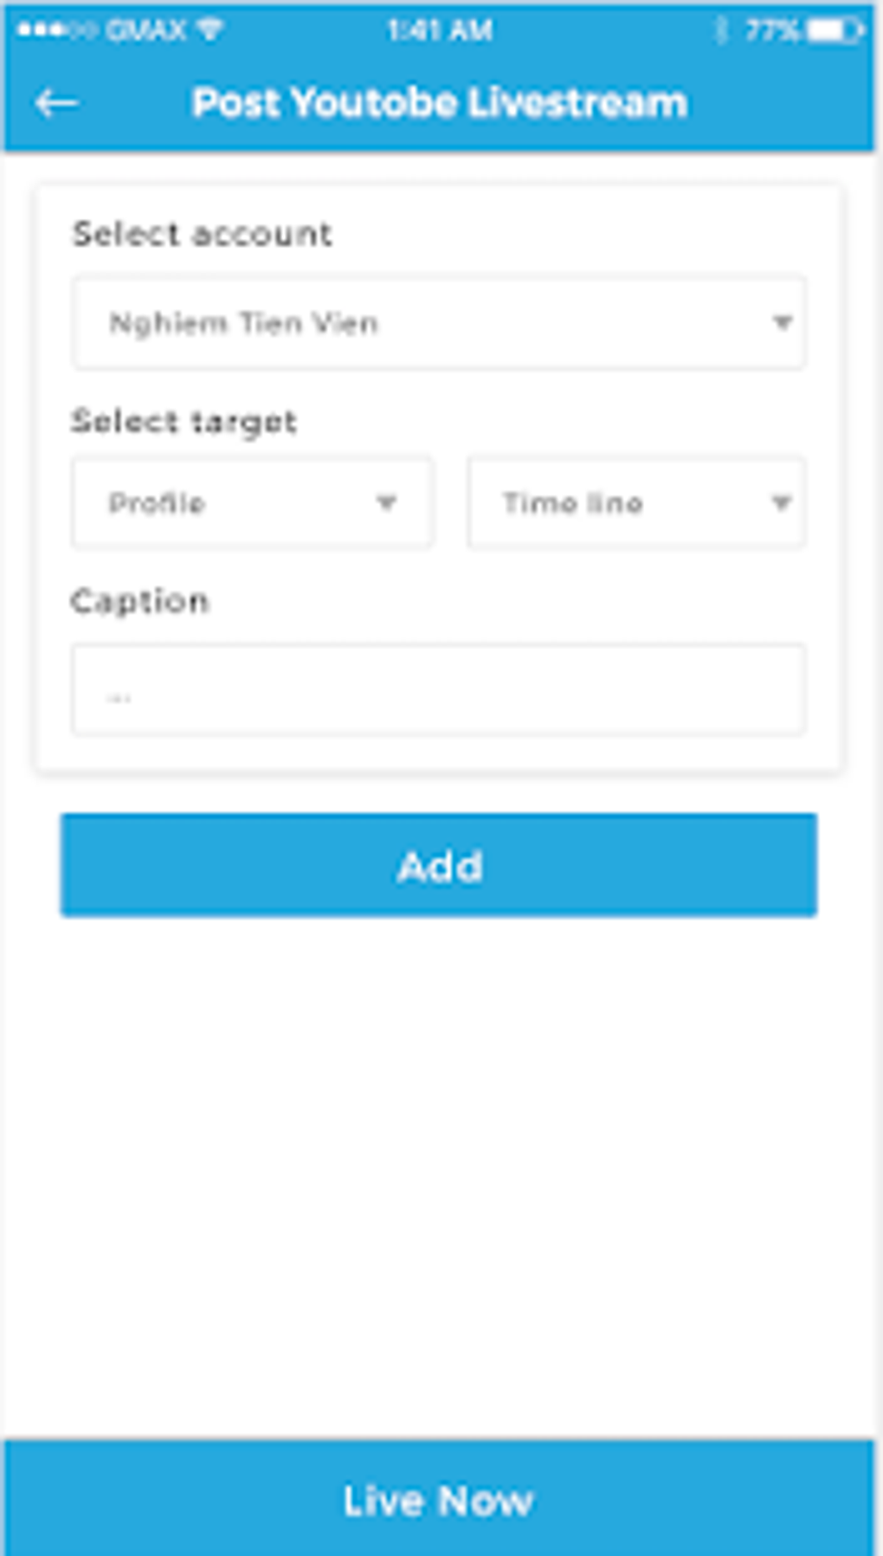Expand the Time line dropdown chevron arrow

[781, 502]
